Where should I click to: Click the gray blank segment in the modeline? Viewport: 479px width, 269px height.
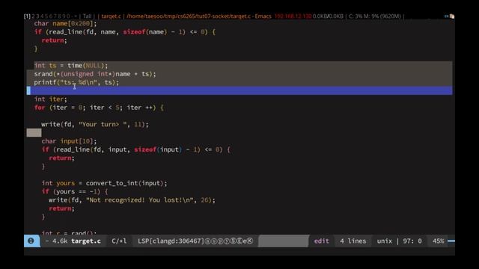coord(284,241)
